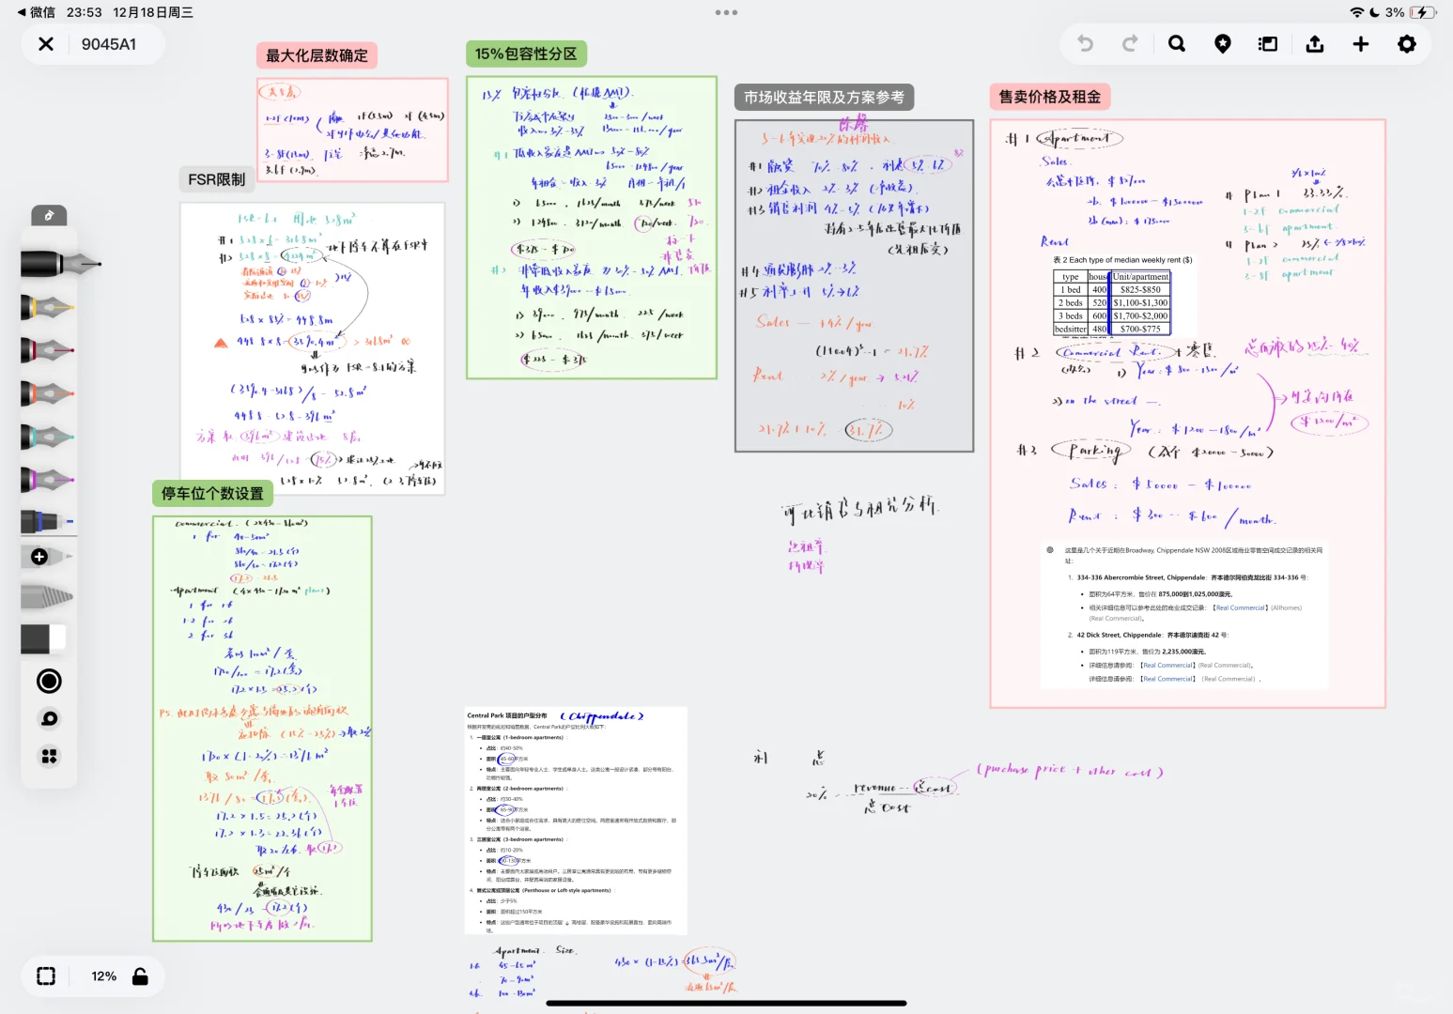Image resolution: width=1453 pixels, height=1014 pixels.
Task: Tap the 9045A1 note title
Action: (x=109, y=44)
